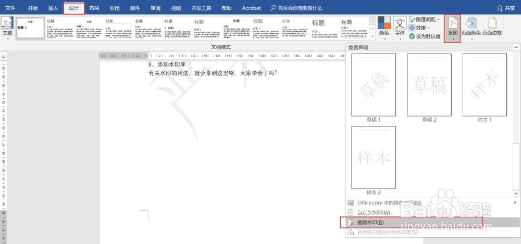Click the text line 8、添加水印库
521x244 pixels.
click(167, 65)
